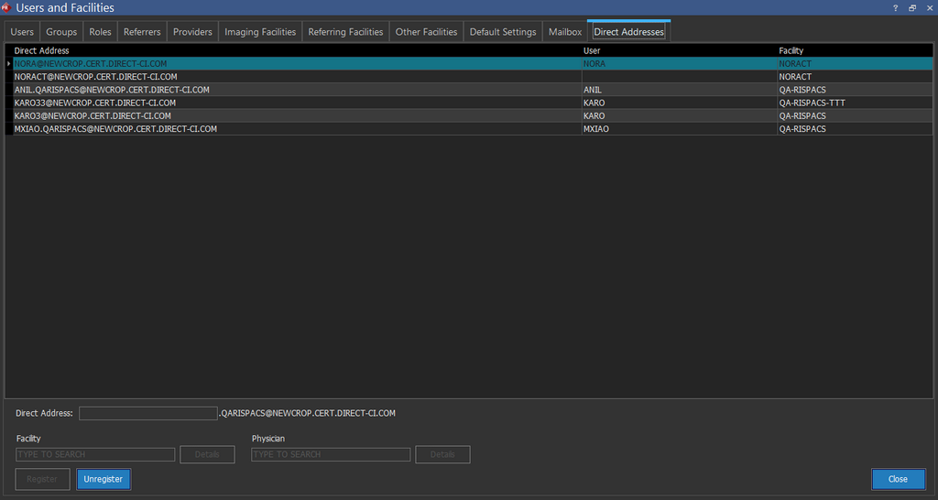Screen dimensions: 938x500
Task: Click the Physician search field
Action: [331, 454]
